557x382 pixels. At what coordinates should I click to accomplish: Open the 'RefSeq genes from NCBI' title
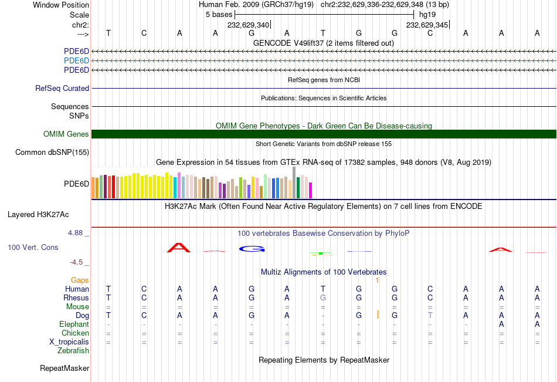coord(324,80)
